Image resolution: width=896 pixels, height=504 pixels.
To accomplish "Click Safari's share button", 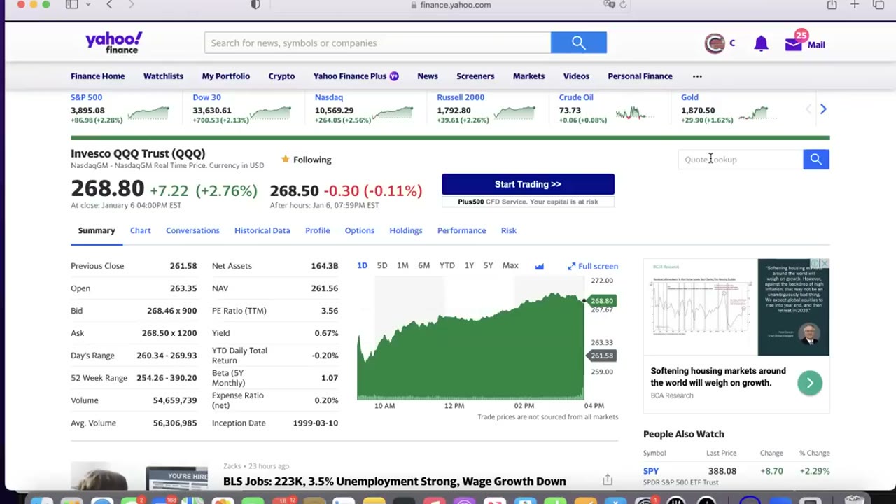I will click(832, 5).
